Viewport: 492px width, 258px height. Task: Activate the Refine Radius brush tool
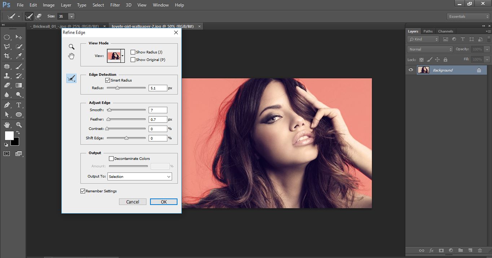(x=71, y=78)
